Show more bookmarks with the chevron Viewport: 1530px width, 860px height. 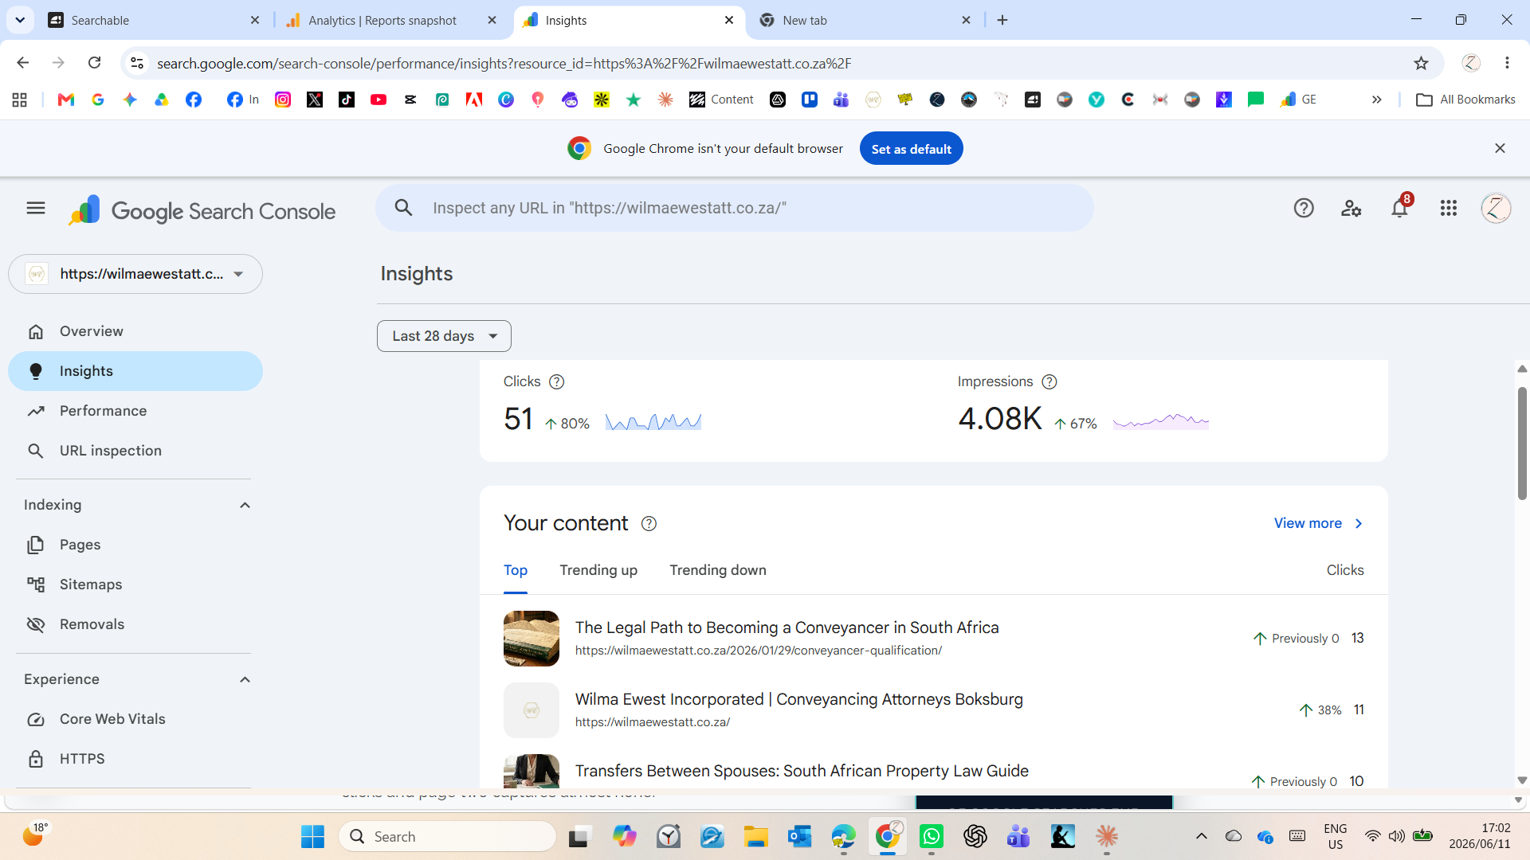coord(1376,100)
